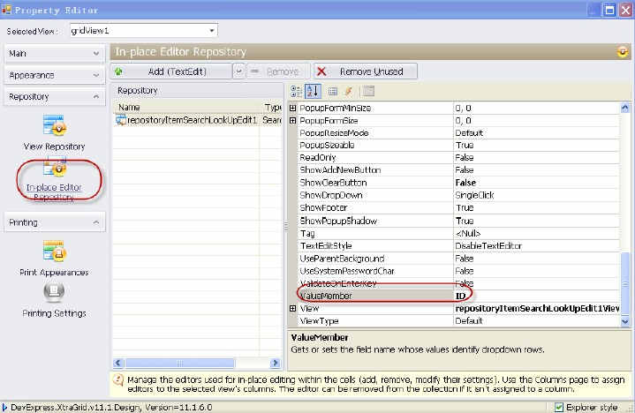Select ShowPopupShadow property
Viewport: 635px width, 413px height.
coord(458,221)
